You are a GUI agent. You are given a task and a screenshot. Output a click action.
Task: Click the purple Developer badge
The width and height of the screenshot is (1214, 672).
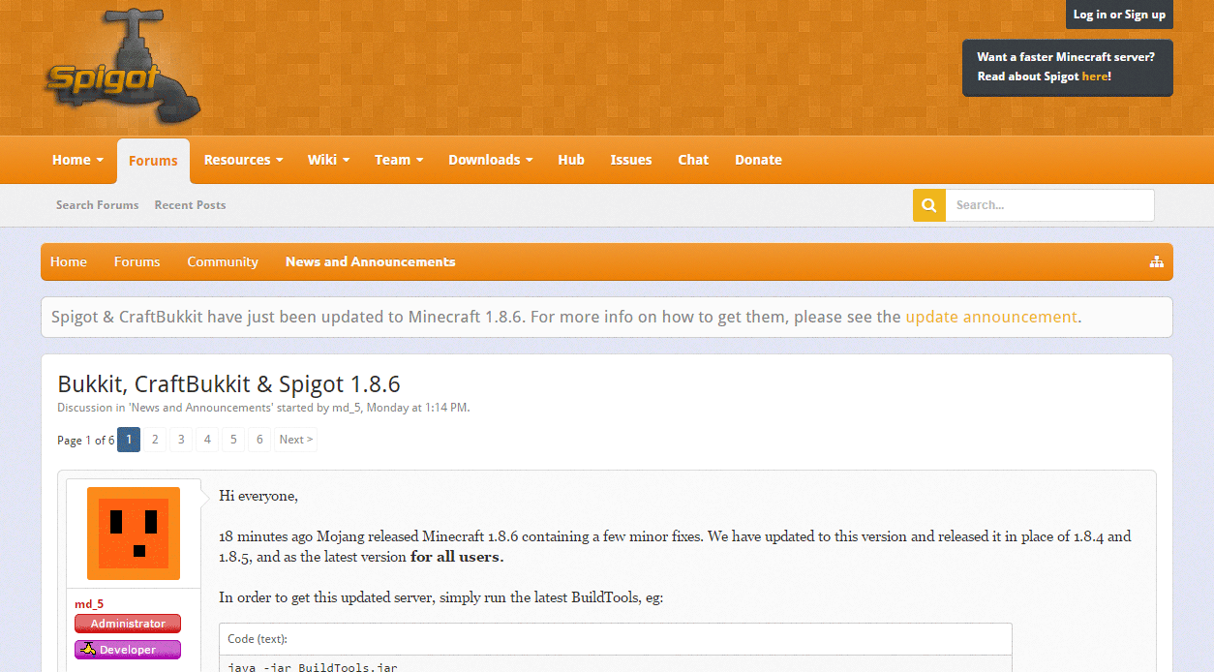pyautogui.click(x=128, y=650)
